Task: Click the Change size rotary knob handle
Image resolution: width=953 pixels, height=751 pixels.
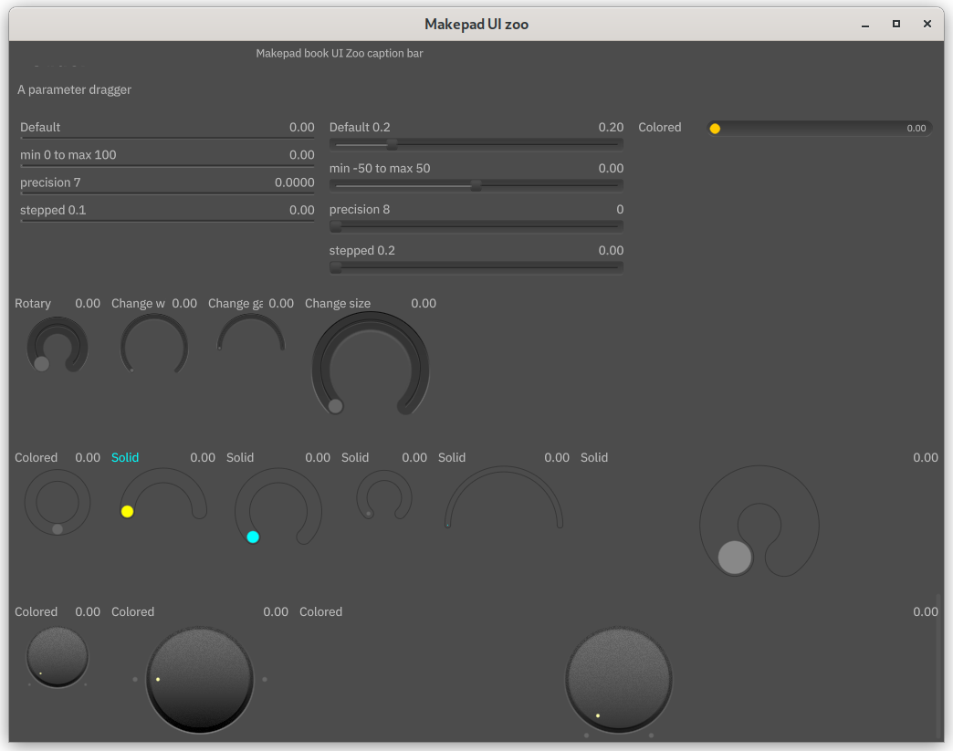Action: [x=335, y=406]
